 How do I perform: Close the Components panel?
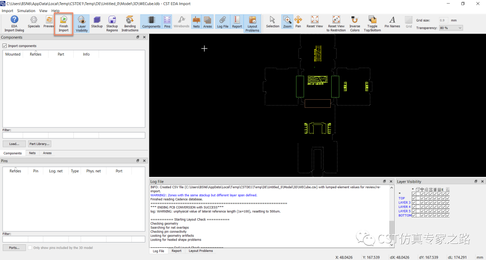pyautogui.click(x=144, y=37)
